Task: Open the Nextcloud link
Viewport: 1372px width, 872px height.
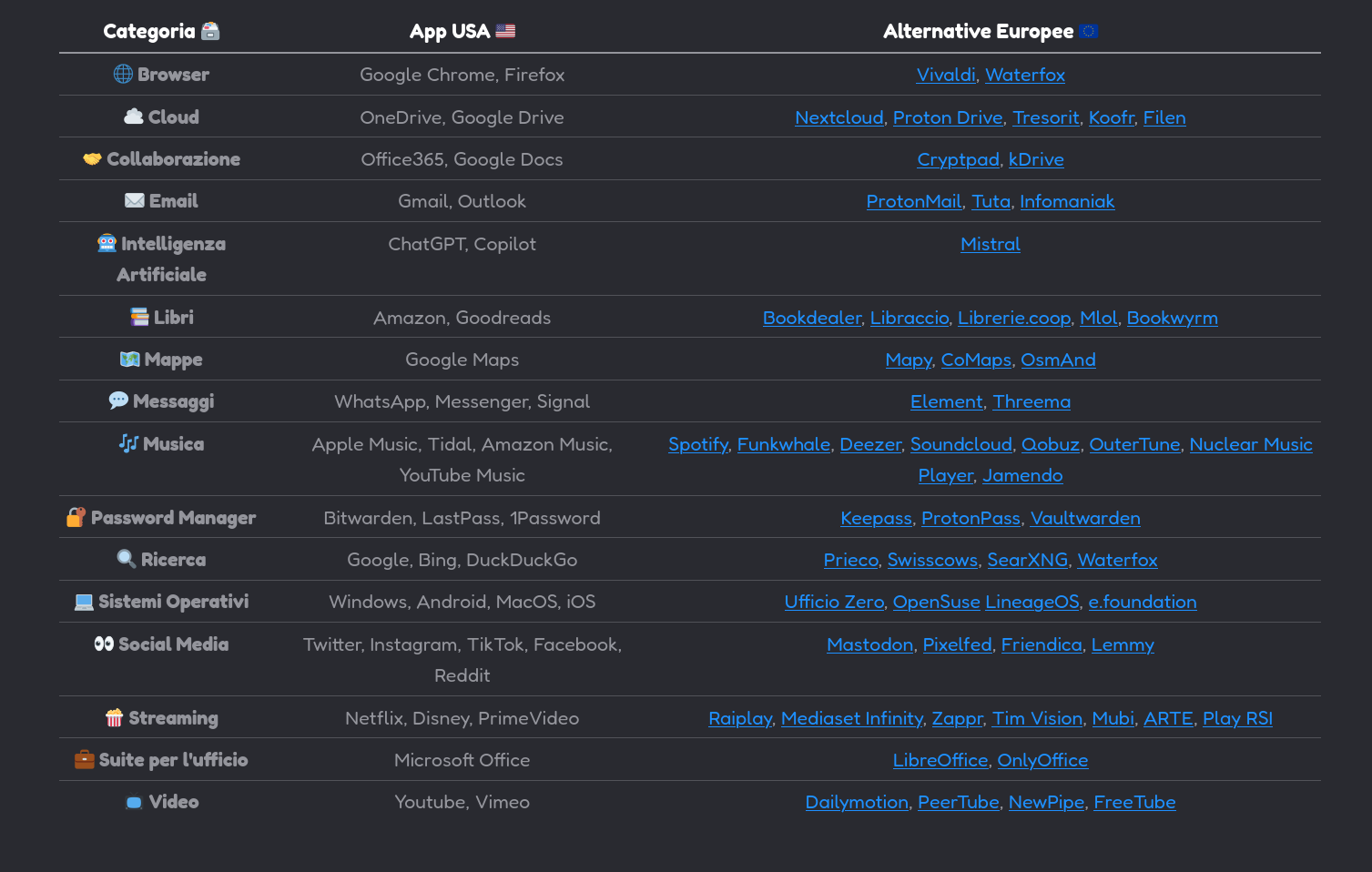Action: tap(839, 117)
